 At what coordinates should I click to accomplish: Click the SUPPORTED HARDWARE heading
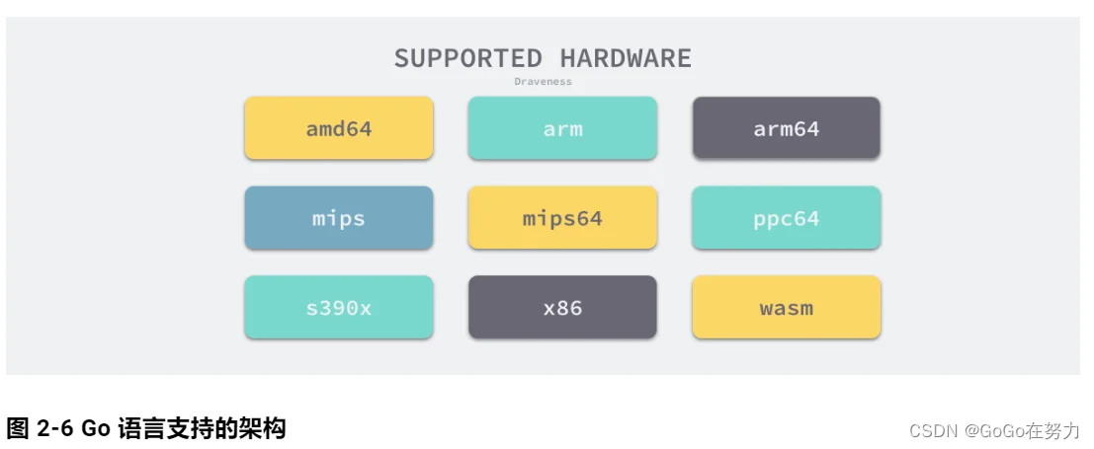tap(543, 58)
